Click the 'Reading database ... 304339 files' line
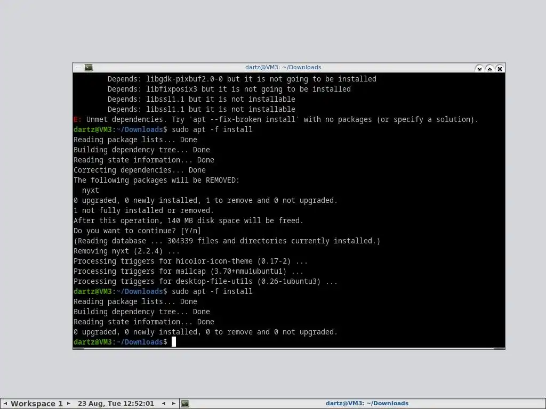Image resolution: width=546 pixels, height=409 pixels. 227,241
